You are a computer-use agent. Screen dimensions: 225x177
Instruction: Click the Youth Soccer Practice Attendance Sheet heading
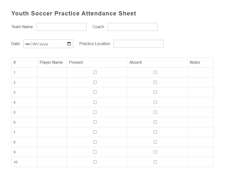[x=73, y=13]
